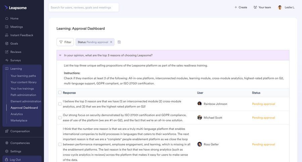Screen dimensions: 302x162
Task: Click Pending approval status for Ross Geller
Action: [263, 144]
